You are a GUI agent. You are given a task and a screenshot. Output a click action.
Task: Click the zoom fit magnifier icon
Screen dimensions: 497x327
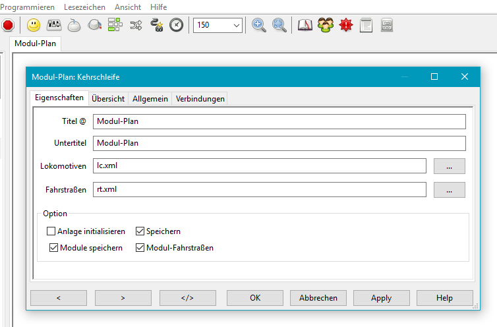click(280, 25)
